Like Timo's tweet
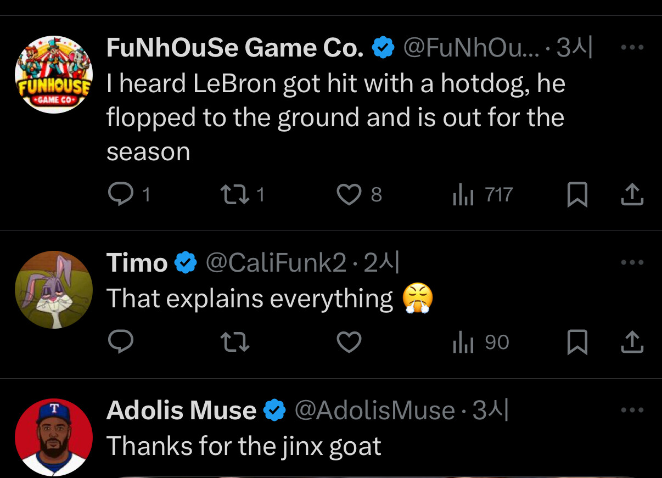Screen dimensions: 662x478 tap(349, 342)
